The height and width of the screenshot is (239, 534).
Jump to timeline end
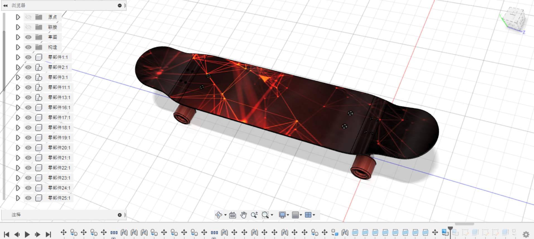pyautogui.click(x=48, y=235)
